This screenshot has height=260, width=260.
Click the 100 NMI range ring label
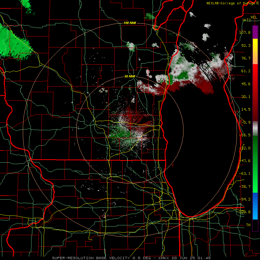pos(130,23)
